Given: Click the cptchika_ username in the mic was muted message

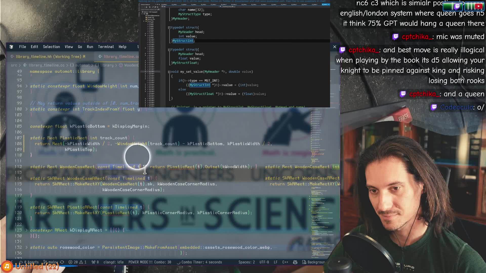Looking at the screenshot, I should (x=417, y=37).
